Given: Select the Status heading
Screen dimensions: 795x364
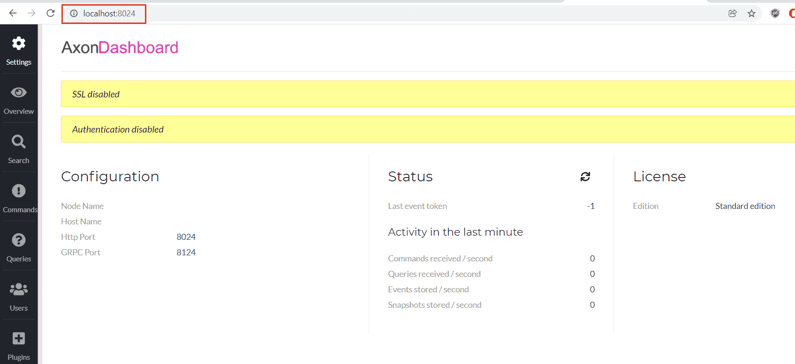Looking at the screenshot, I should pos(410,177).
